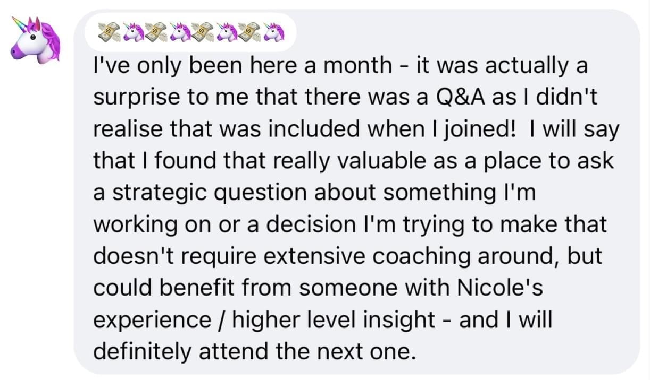Click the third unicorn emoji in name
The image size is (650, 380).
coord(227,33)
